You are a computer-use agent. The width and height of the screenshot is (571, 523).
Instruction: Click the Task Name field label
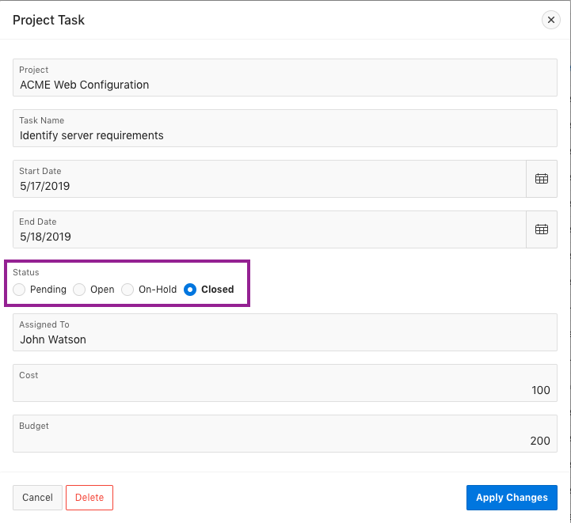[41, 120]
